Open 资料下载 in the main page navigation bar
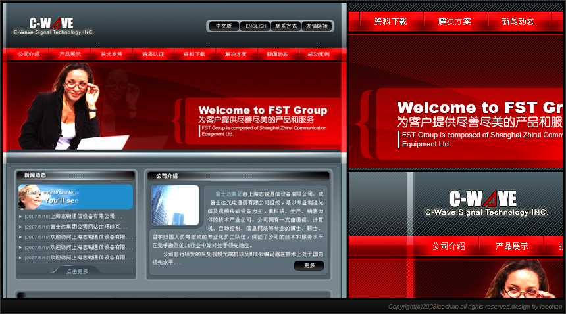 coord(194,55)
